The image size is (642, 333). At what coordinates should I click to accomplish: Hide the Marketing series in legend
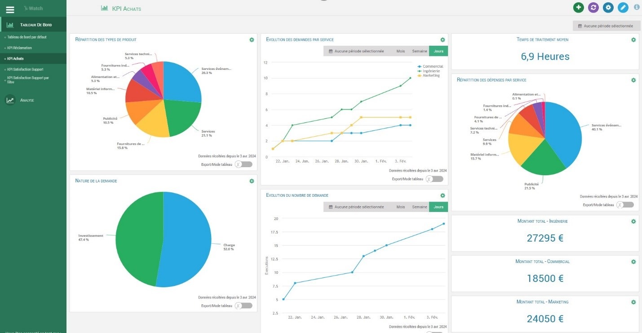[x=431, y=76]
